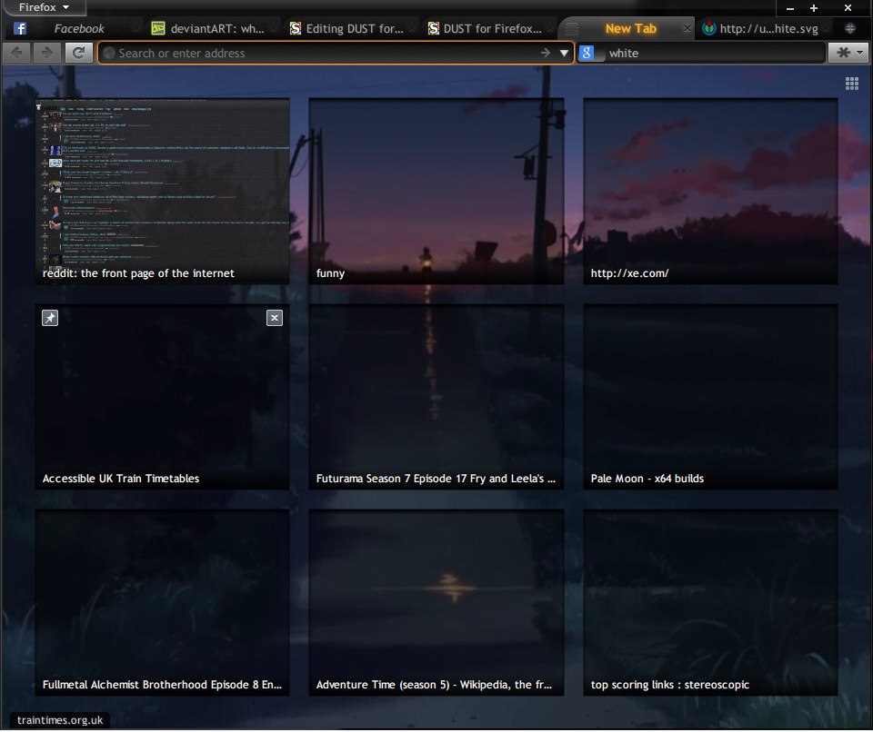Remove the Accessible UK Train Timetables tile
The width and height of the screenshot is (873, 732).
275,318
